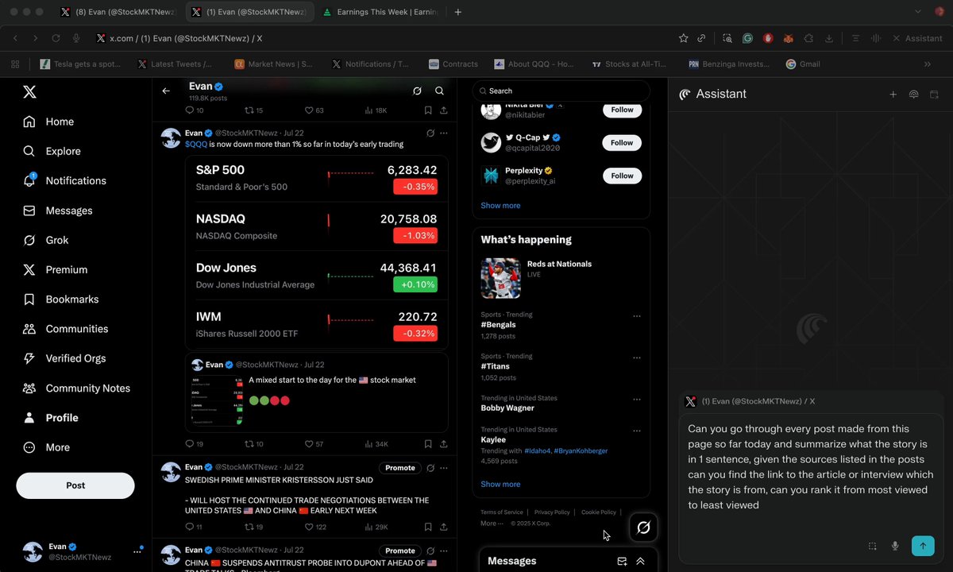Open Reds at Nationals live event
The height and width of the screenshot is (572, 953).
coord(561,277)
